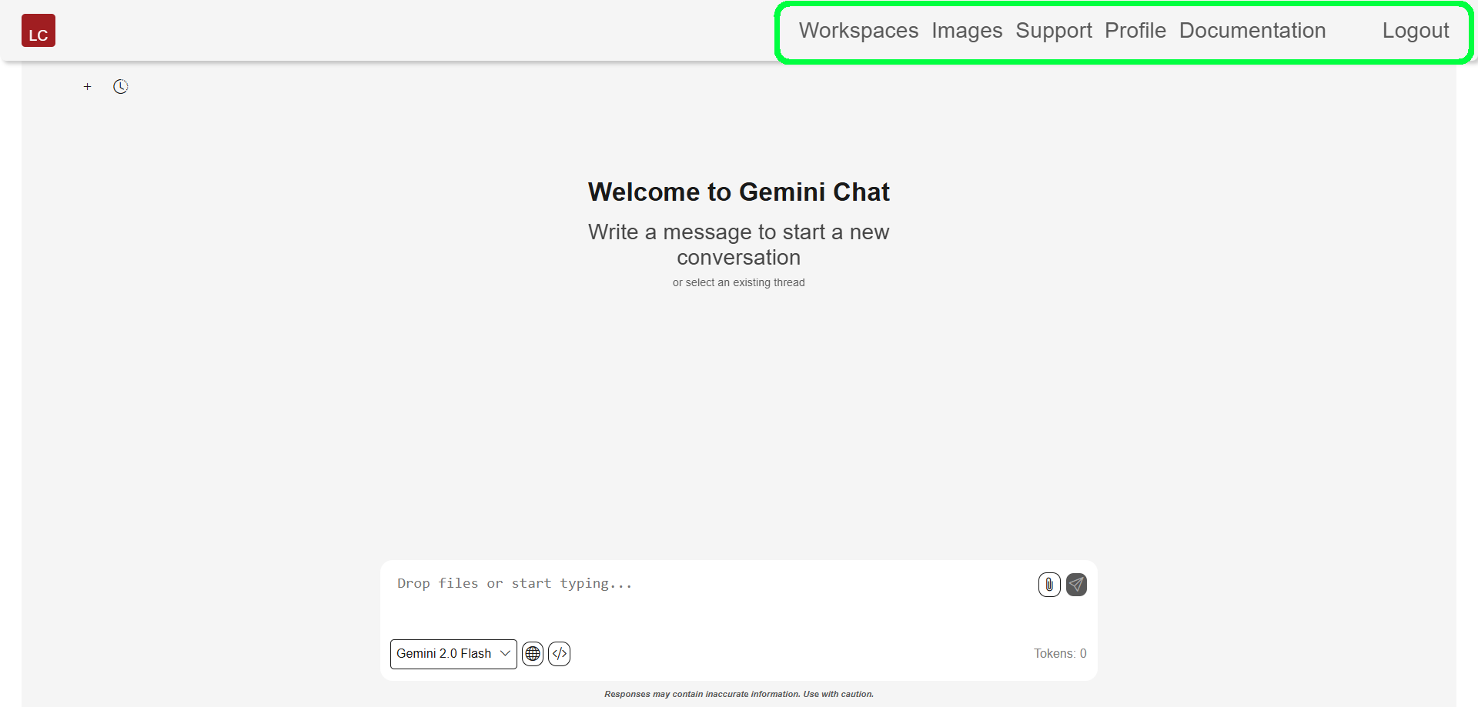Click the paperclip attach file icon
Image resolution: width=1478 pixels, height=707 pixels.
(x=1049, y=585)
